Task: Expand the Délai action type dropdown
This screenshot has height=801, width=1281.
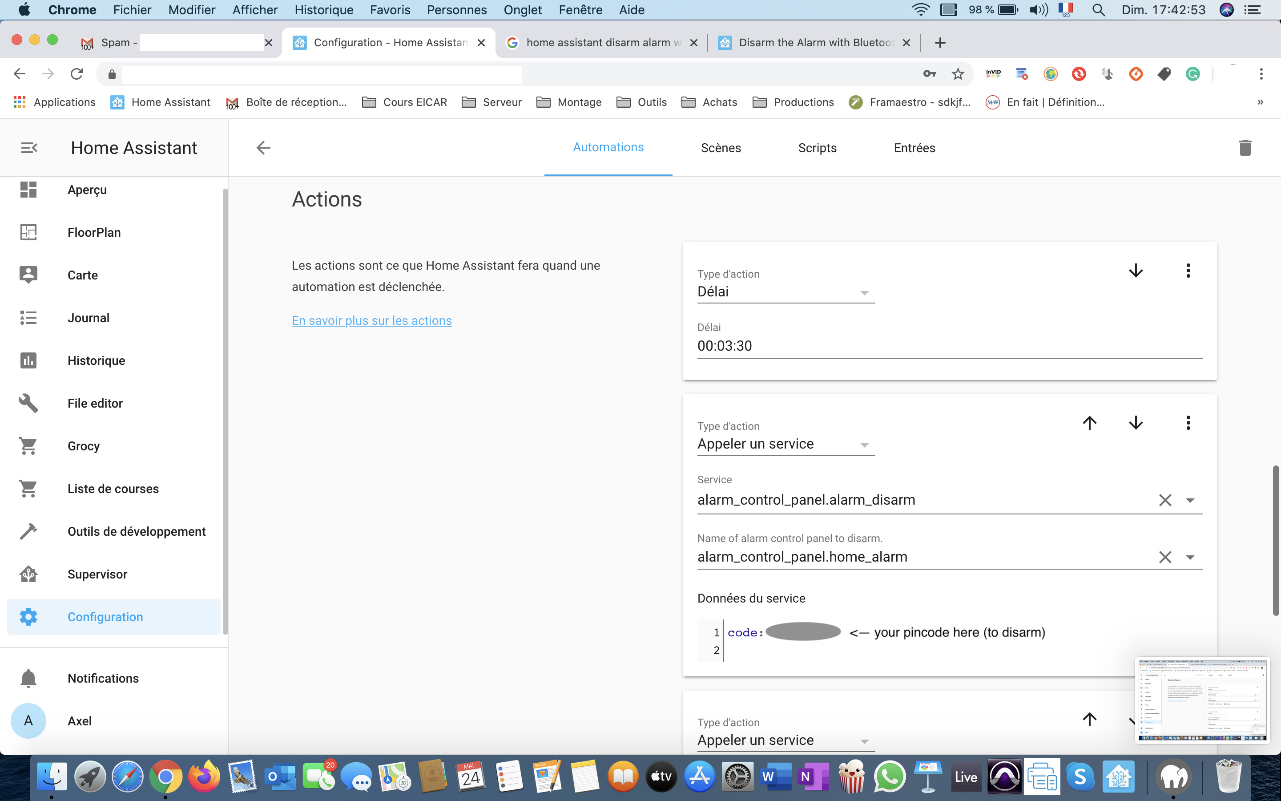Action: pos(864,293)
